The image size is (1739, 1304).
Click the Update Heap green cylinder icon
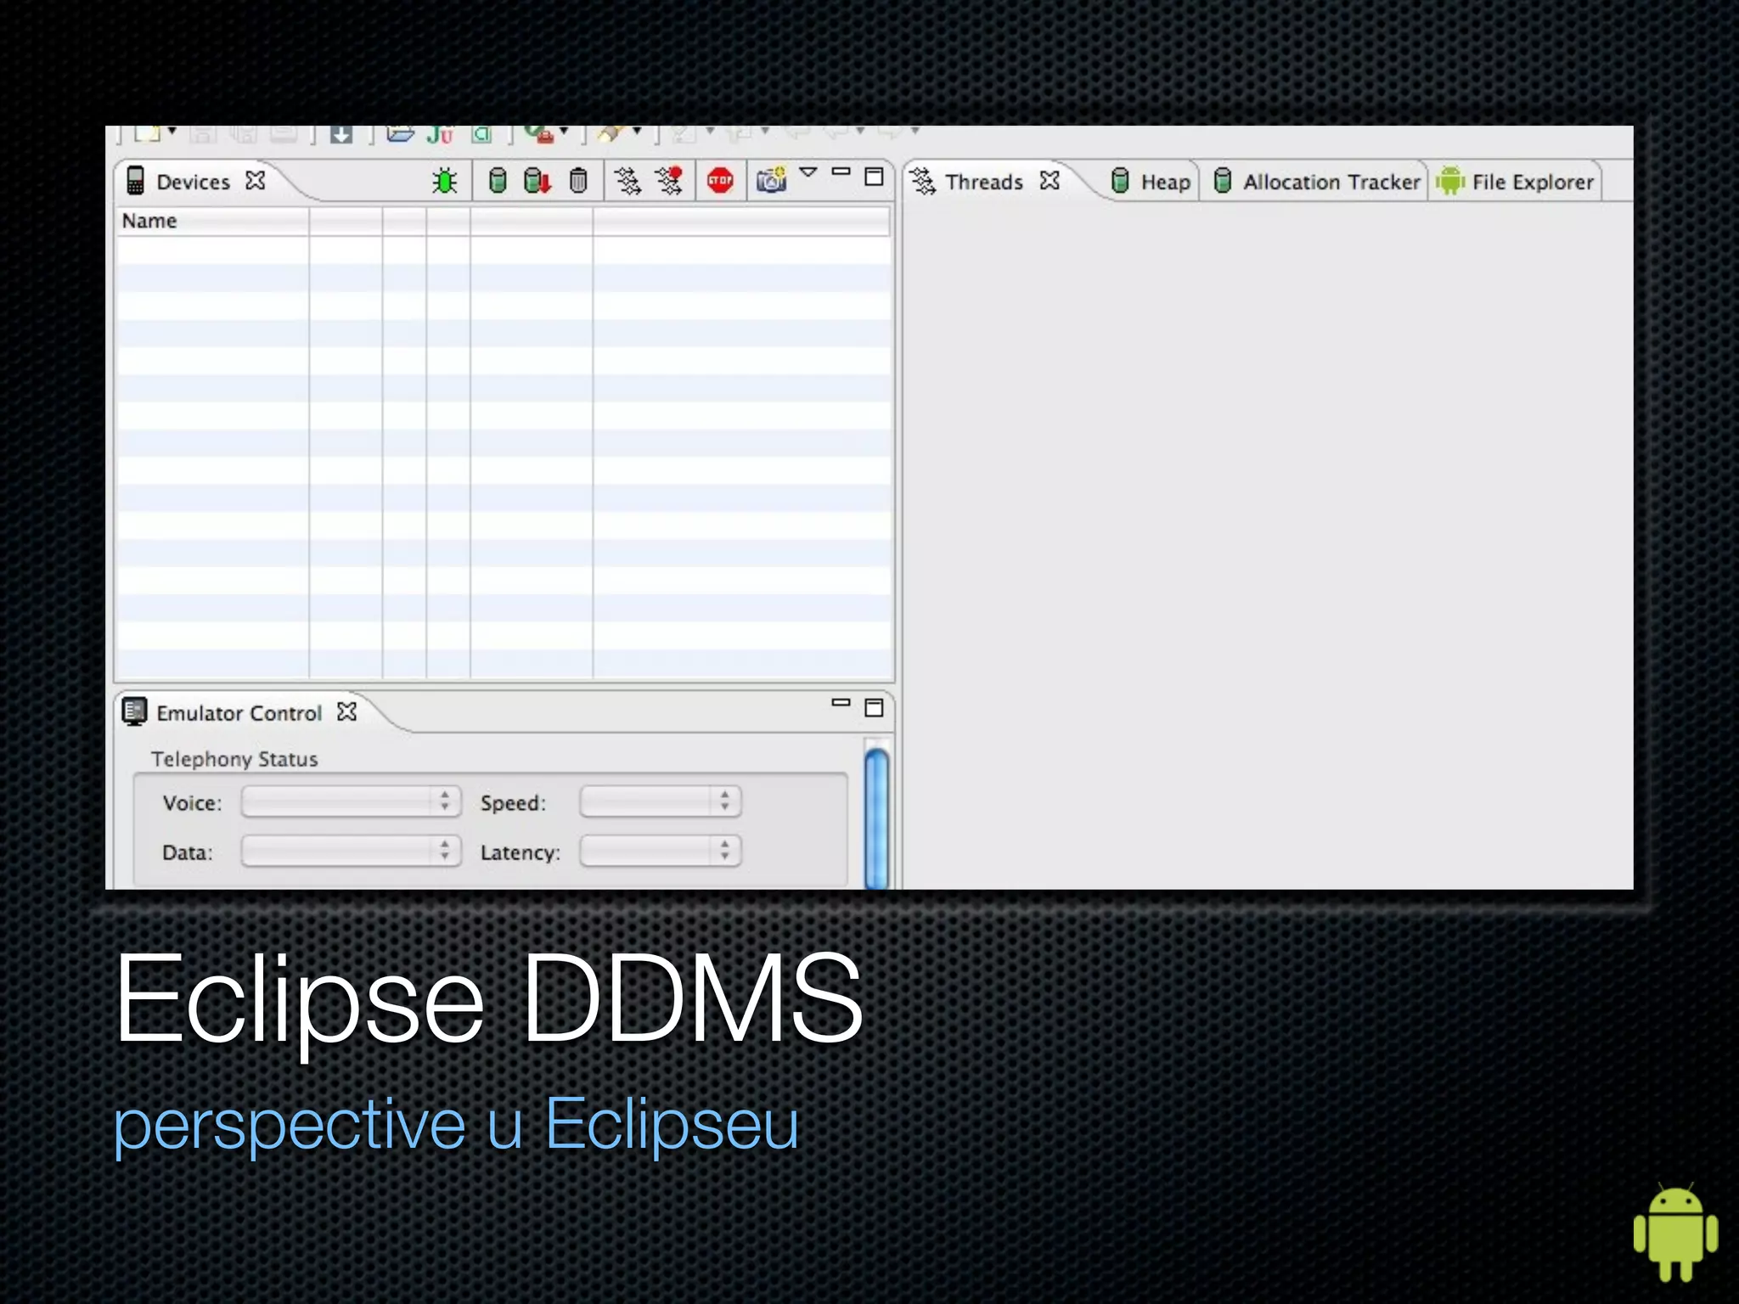pyautogui.click(x=498, y=180)
